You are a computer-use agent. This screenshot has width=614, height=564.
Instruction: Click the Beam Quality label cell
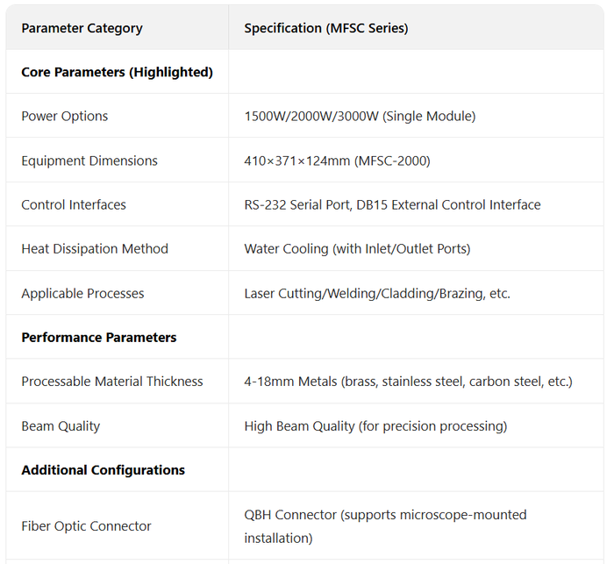[61, 425]
